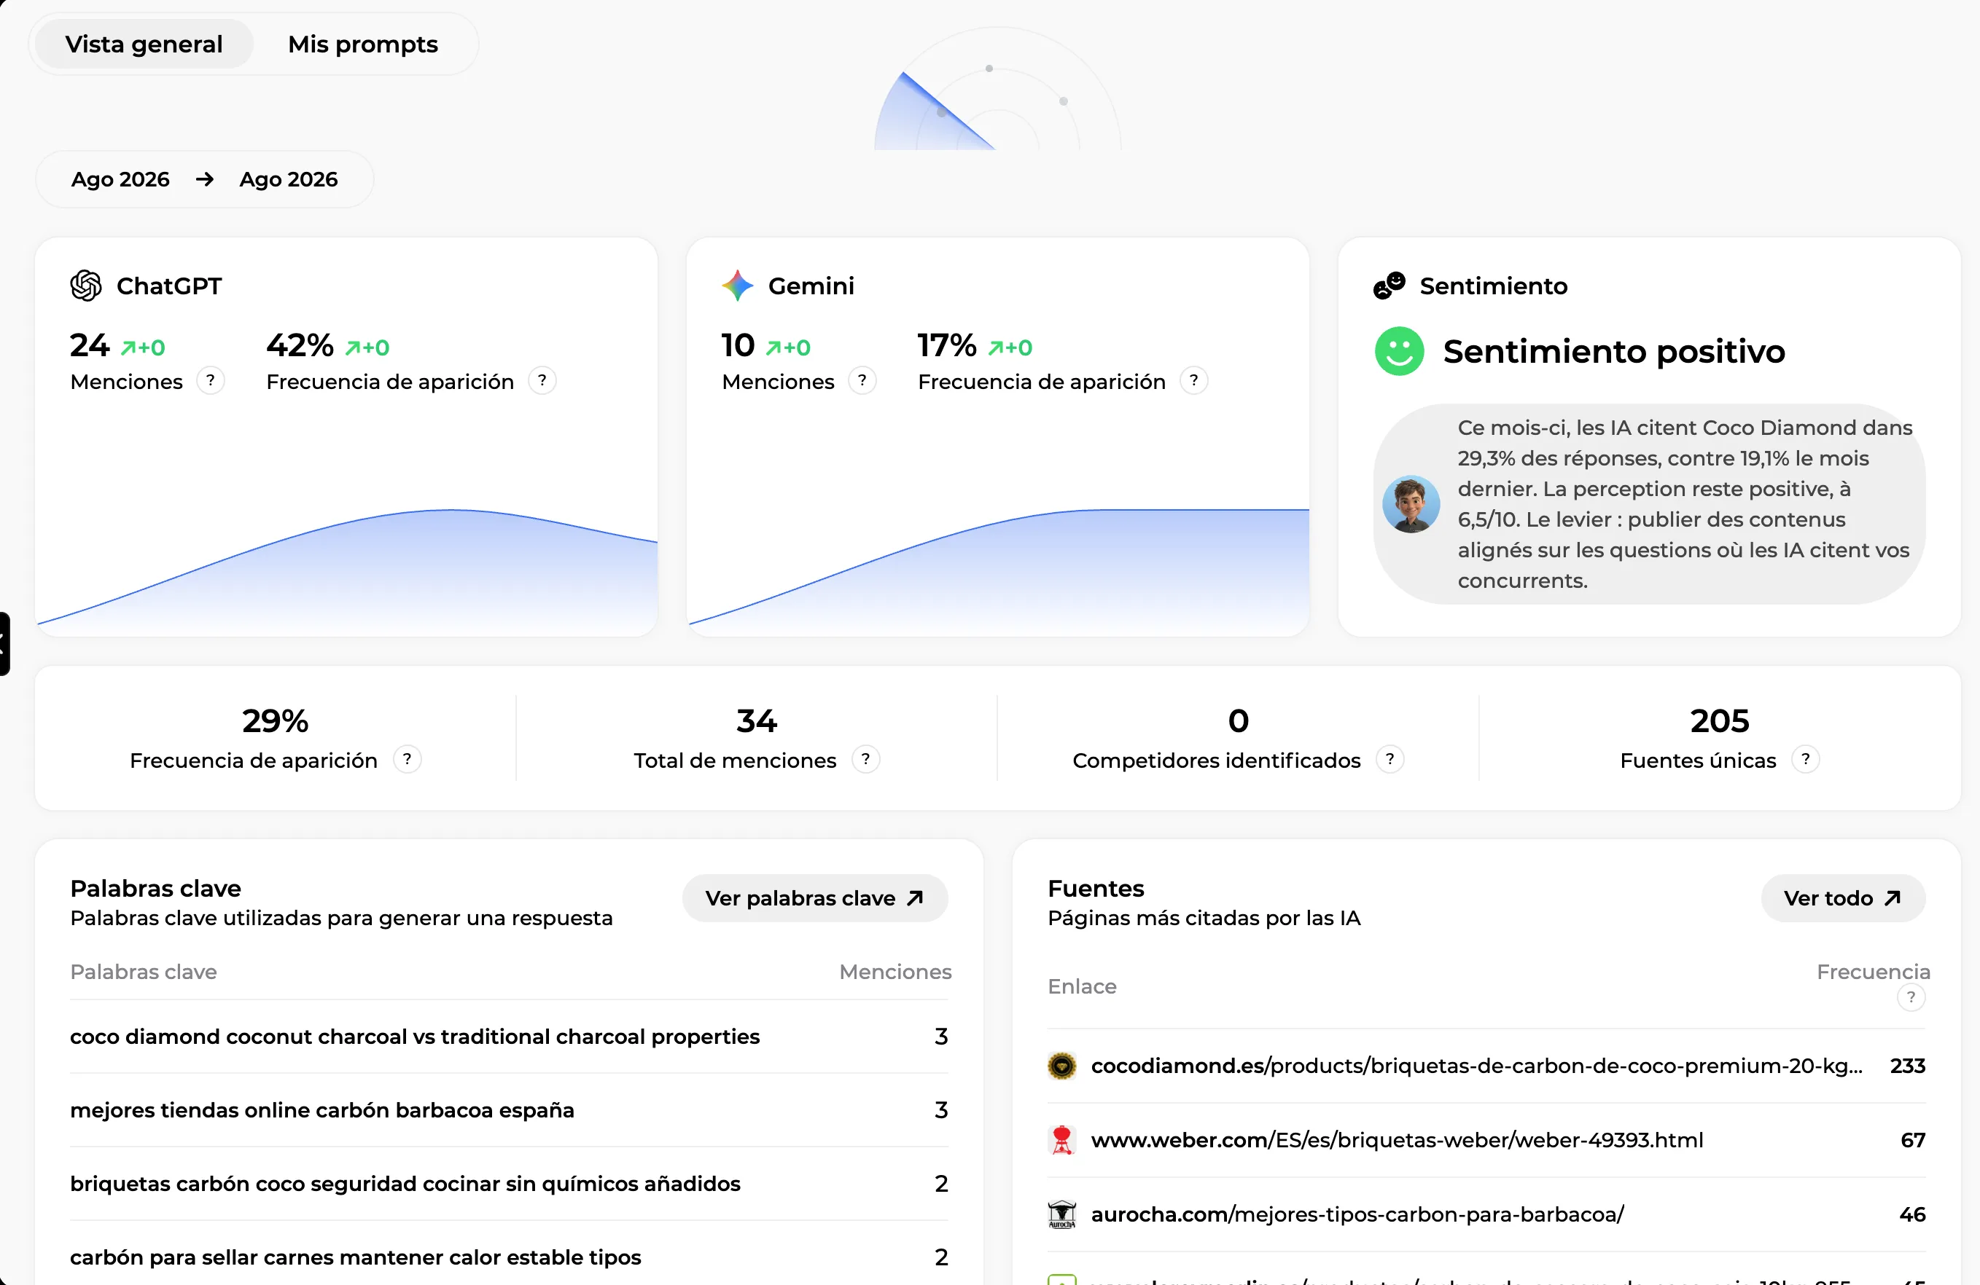
Task: Show help for Fuentes Frecuencia column
Action: (x=1911, y=998)
